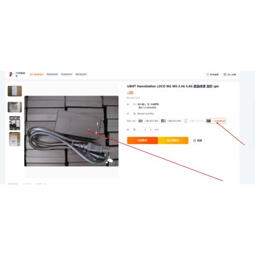Click the main power adapter product image

click(71, 131)
